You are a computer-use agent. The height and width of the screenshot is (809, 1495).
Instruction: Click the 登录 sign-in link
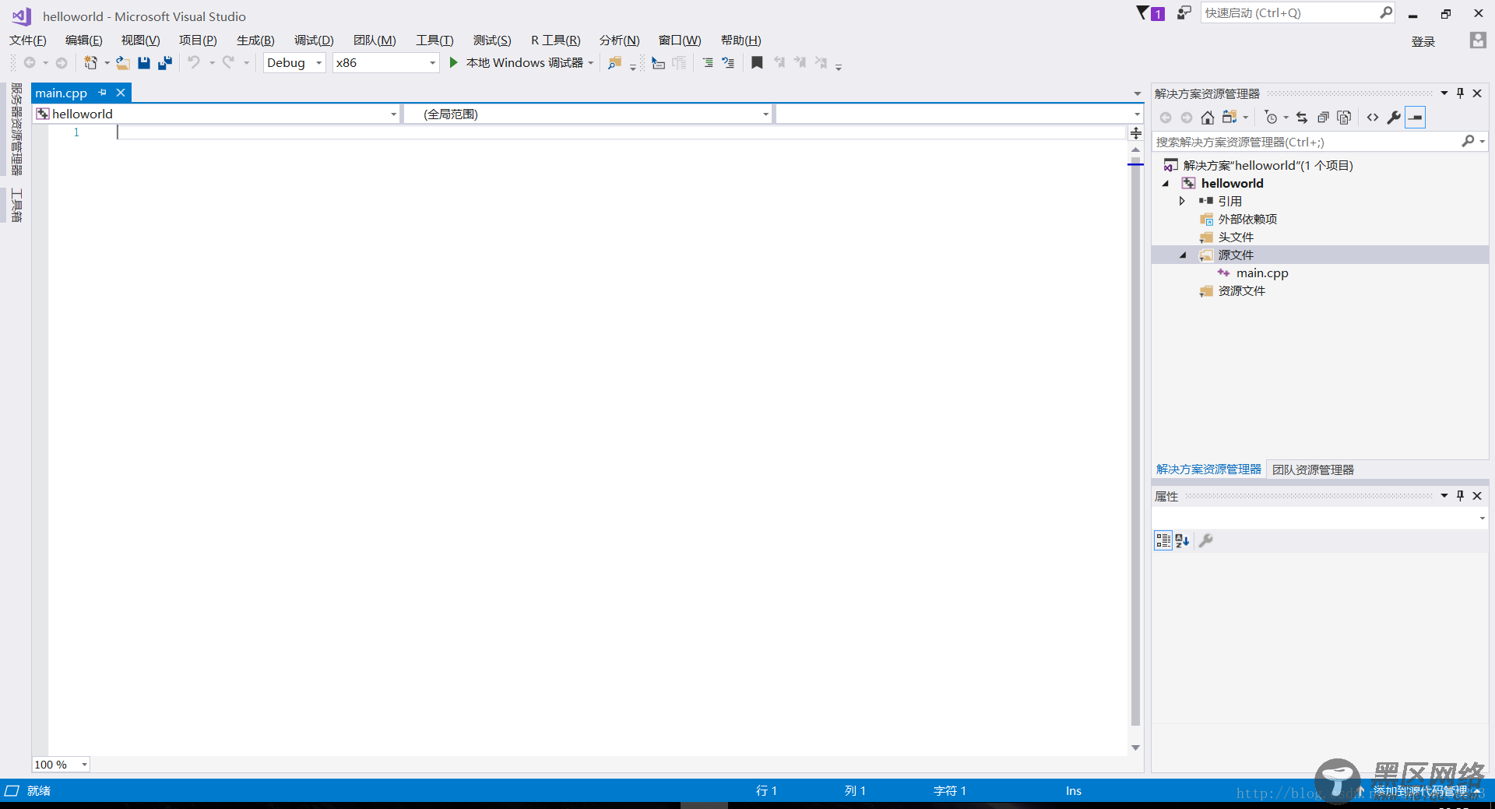coord(1423,41)
